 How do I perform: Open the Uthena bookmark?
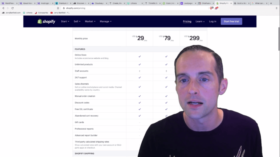point(28,13)
